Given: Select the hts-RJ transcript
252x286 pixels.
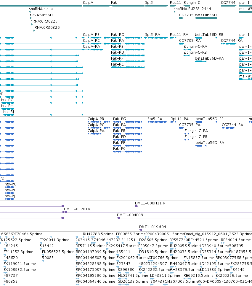Looking at the screenshot, I should click(x=43, y=115).
